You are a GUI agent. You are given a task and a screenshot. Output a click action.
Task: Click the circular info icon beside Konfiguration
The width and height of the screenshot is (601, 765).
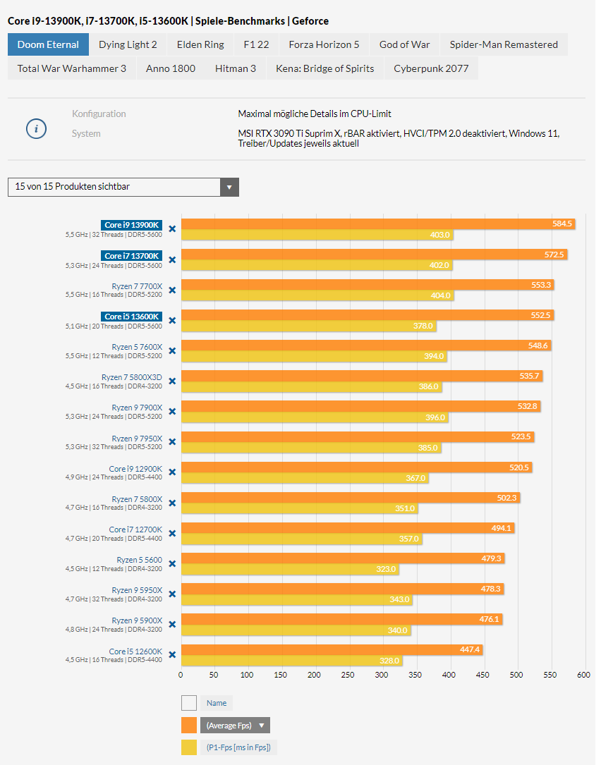[36, 129]
